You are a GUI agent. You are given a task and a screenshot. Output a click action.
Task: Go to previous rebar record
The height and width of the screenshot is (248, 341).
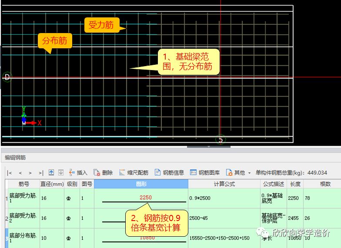click(x=20, y=173)
